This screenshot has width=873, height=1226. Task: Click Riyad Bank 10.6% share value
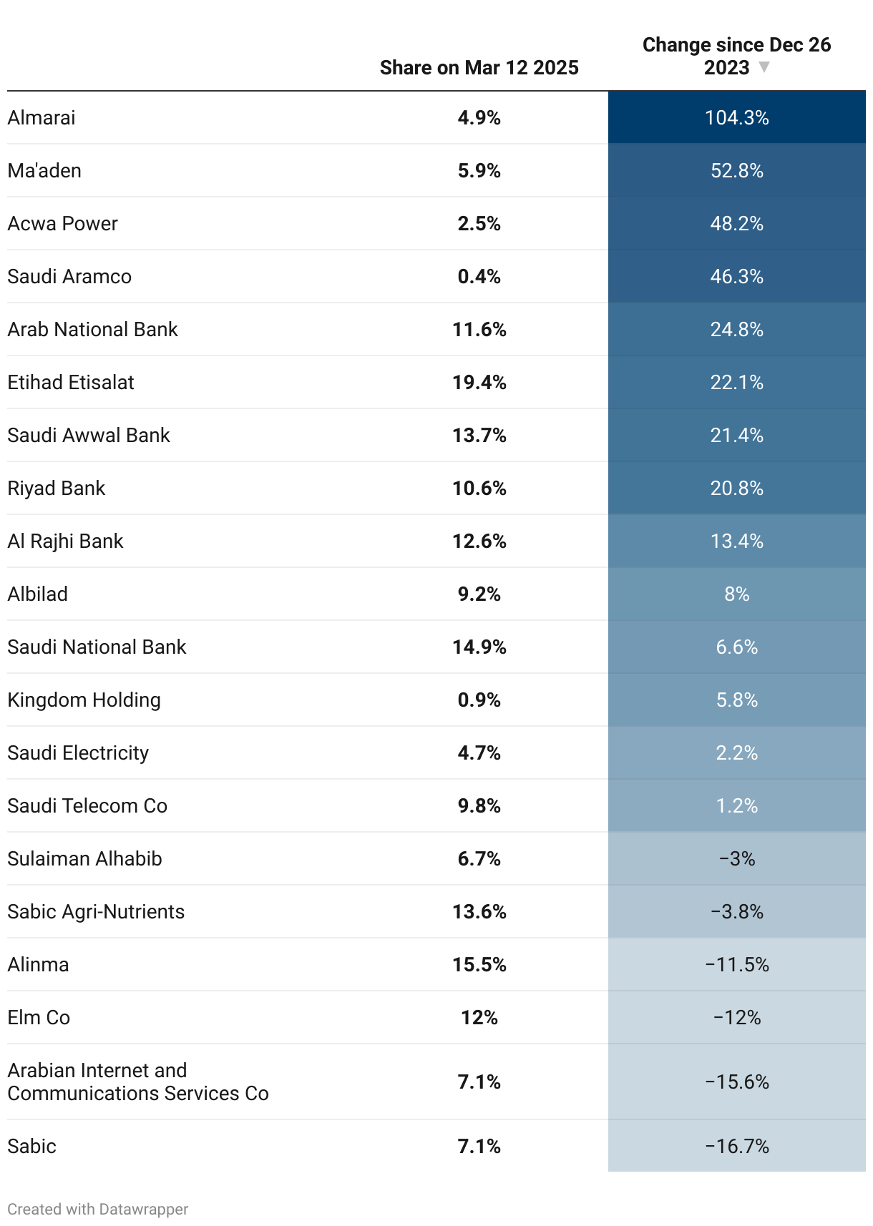pos(479,488)
